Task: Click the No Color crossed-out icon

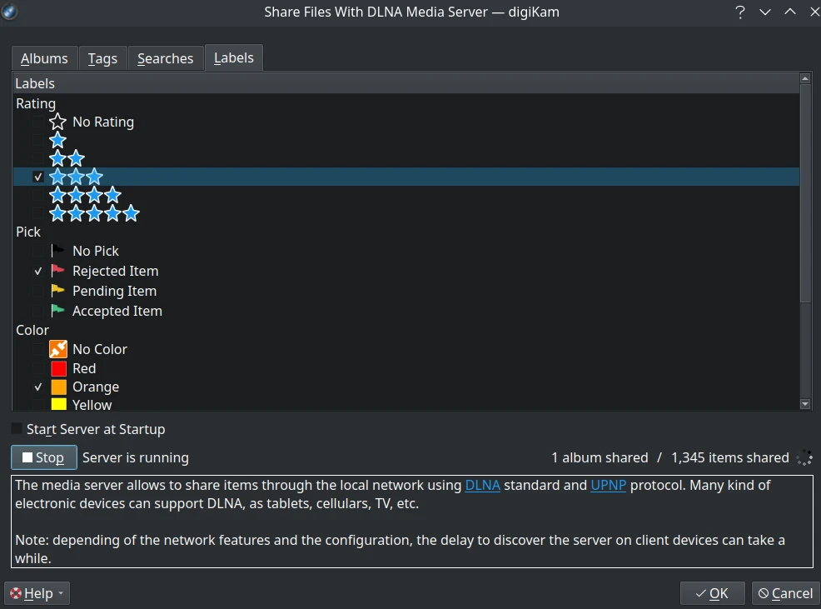Action: coord(58,349)
